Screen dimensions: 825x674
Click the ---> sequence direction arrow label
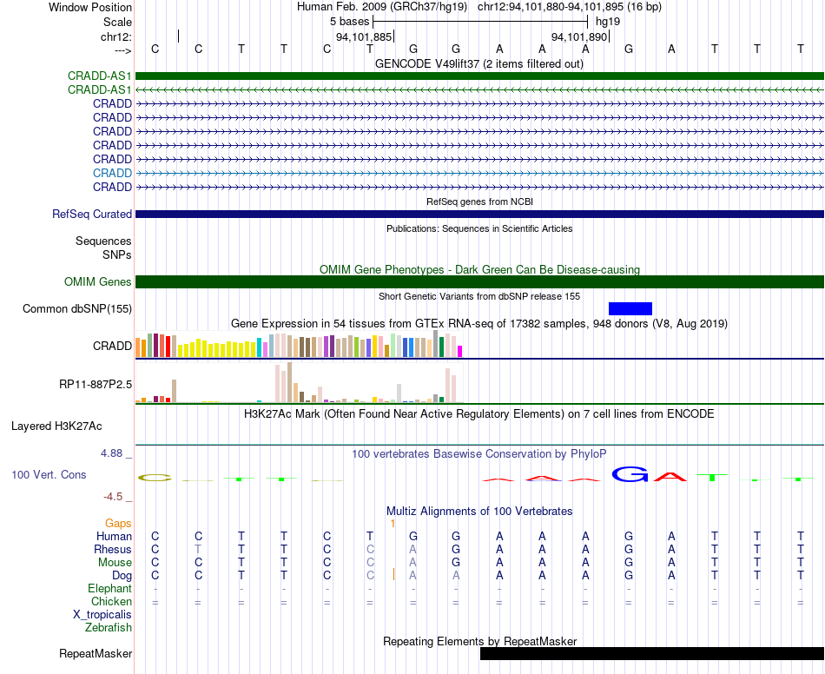[123, 50]
